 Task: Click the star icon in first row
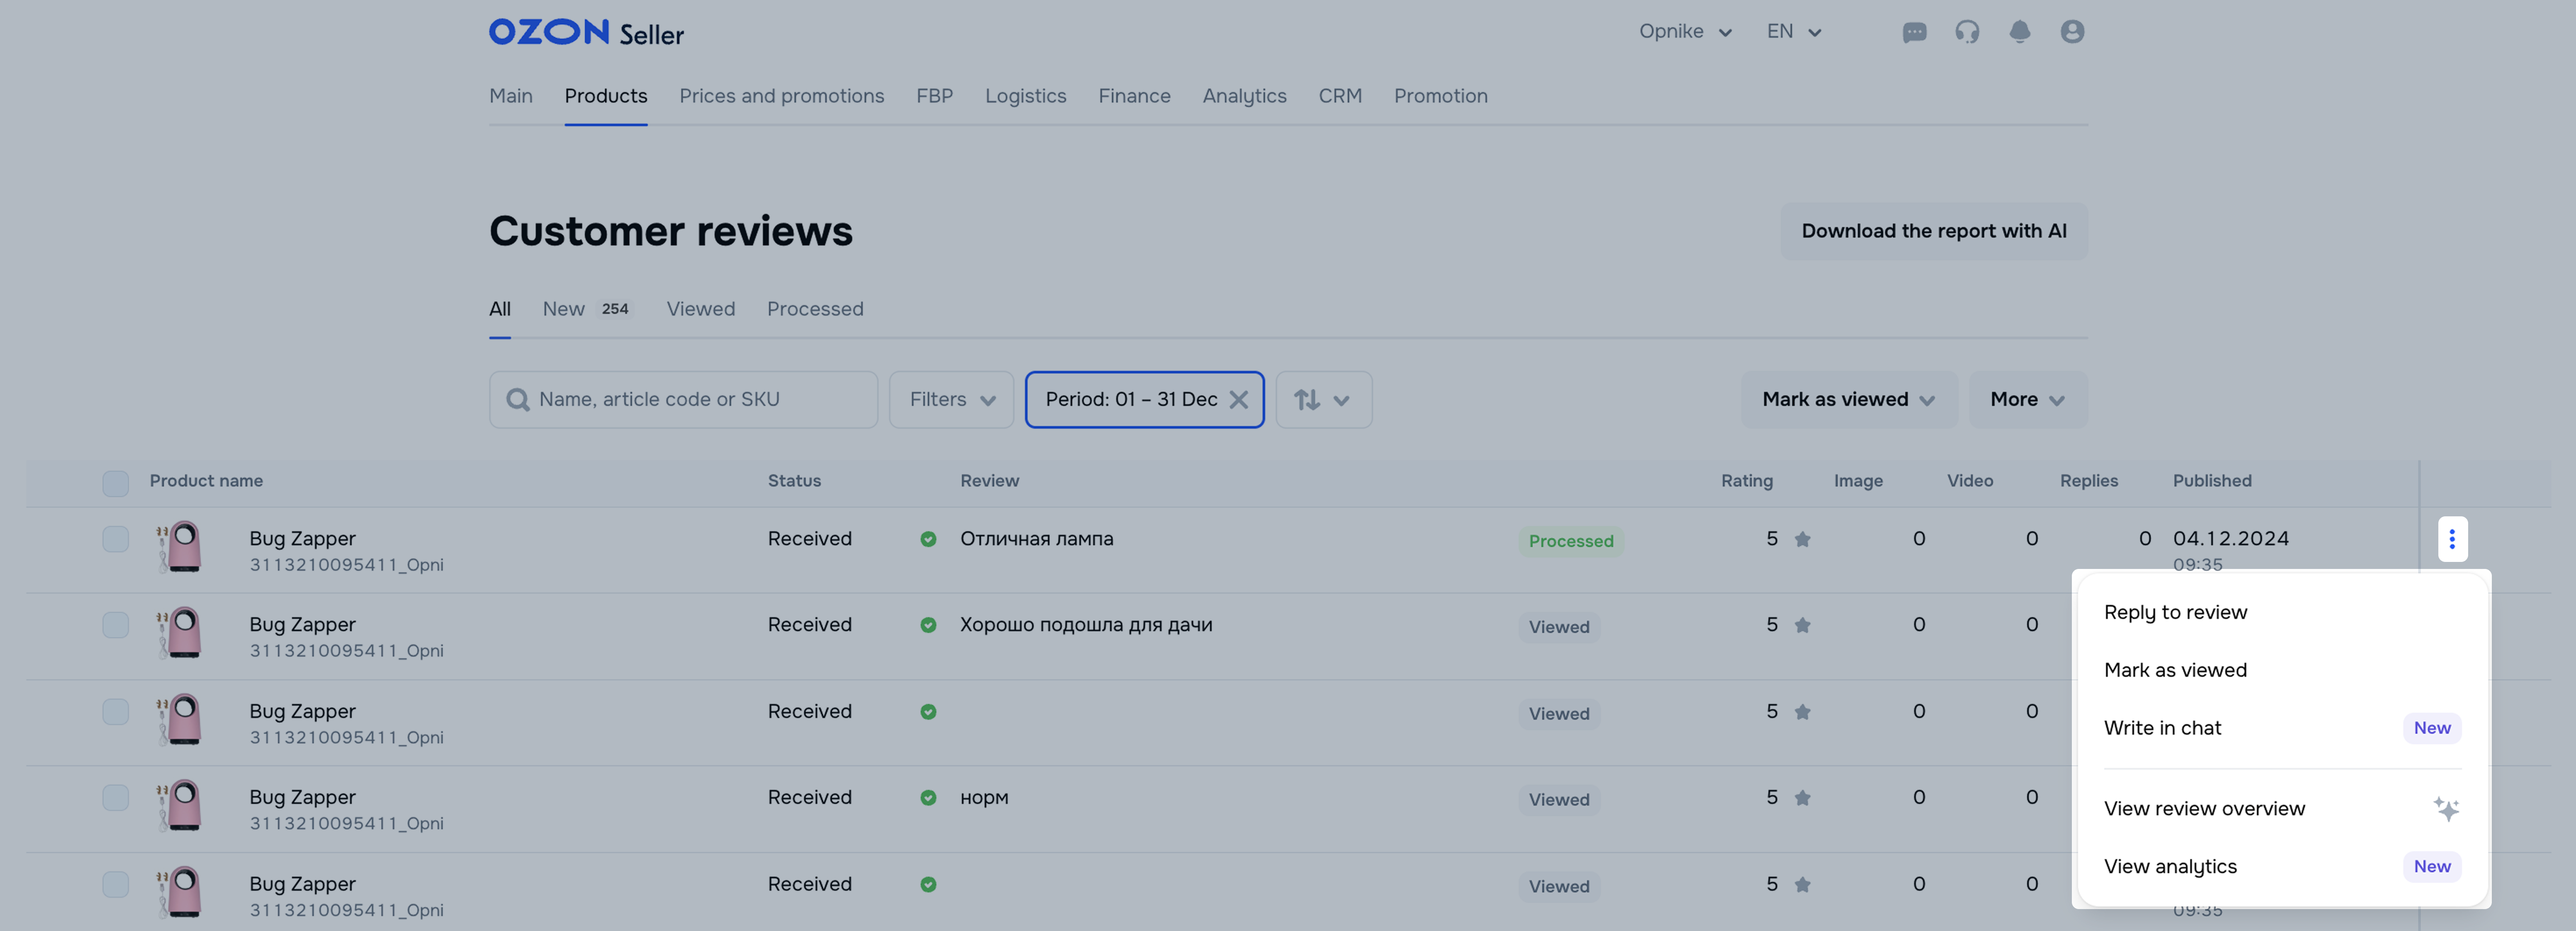(1802, 540)
